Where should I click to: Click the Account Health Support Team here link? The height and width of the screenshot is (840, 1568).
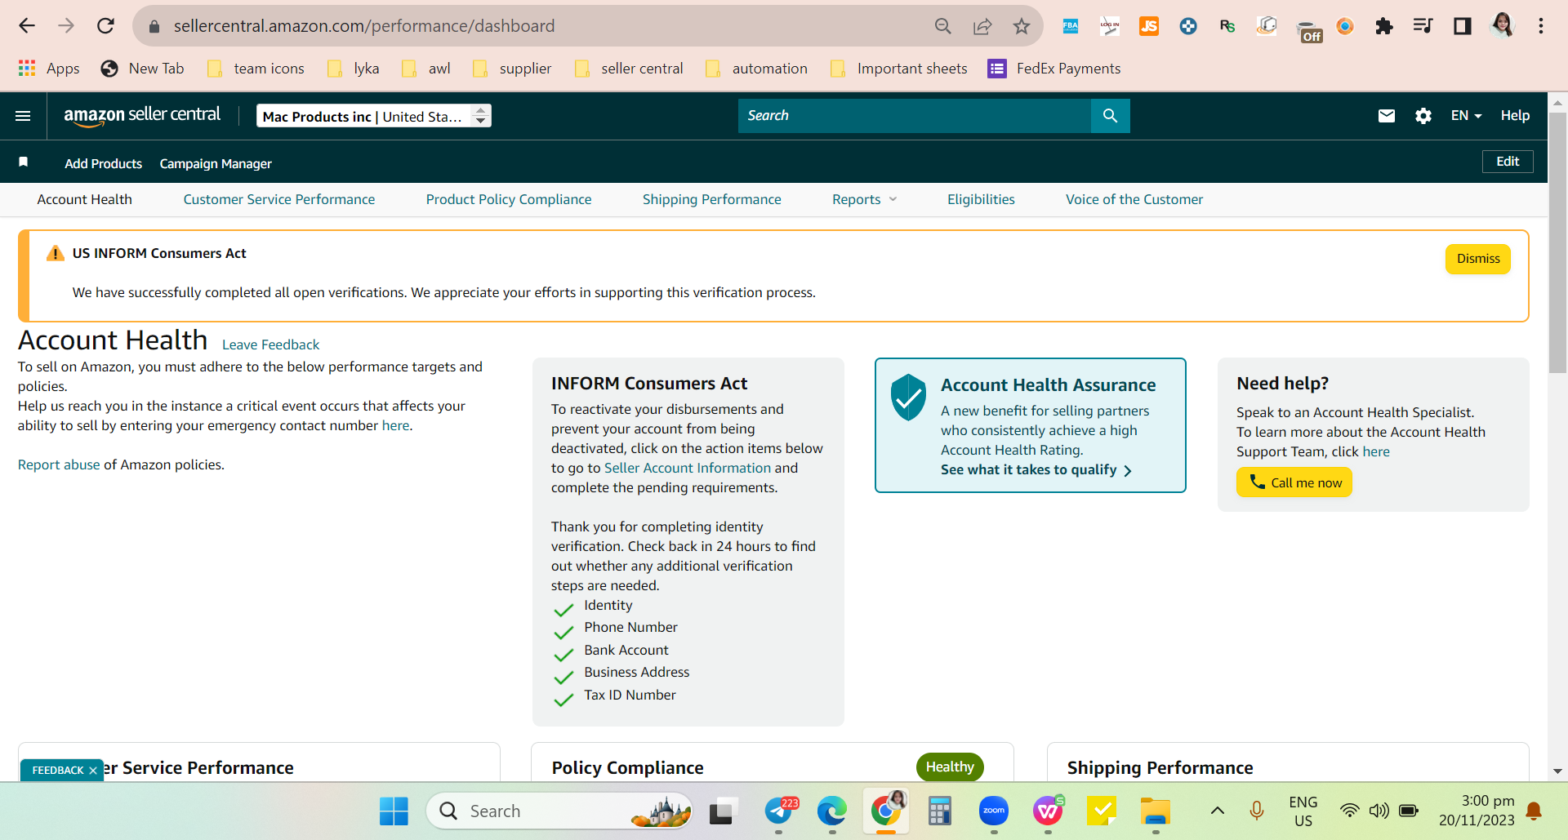coord(1376,451)
